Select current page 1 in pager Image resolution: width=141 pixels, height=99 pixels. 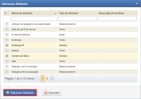click(43, 79)
